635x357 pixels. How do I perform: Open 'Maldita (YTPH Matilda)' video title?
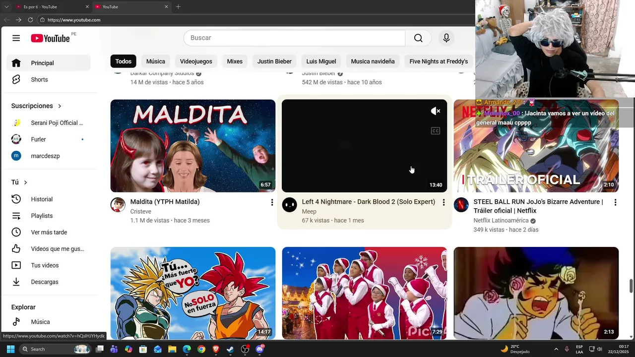(x=165, y=202)
